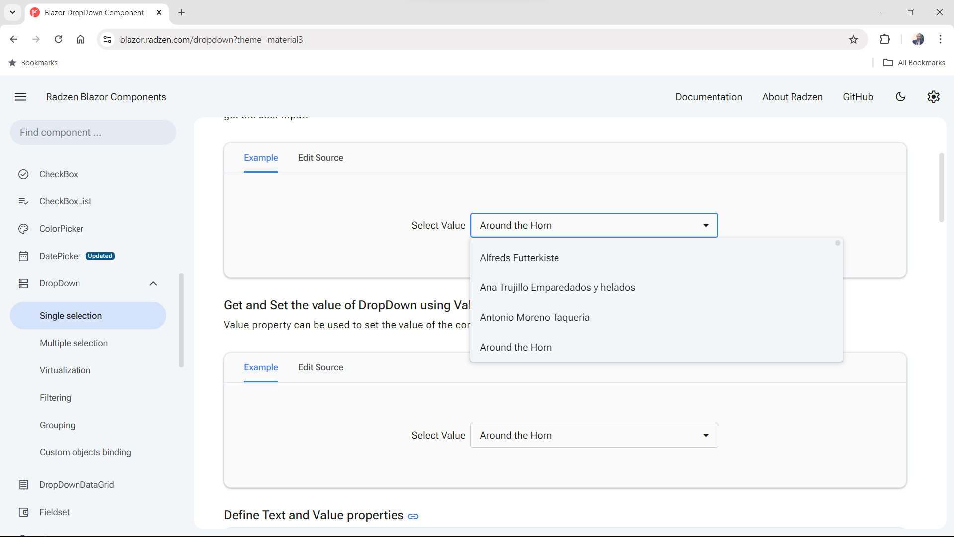Click the ColorPicker palette icon

[23, 229]
